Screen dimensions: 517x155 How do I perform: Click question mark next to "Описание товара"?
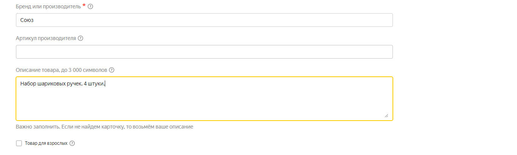tap(112, 70)
